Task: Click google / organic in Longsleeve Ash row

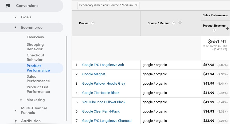Action: point(155,65)
